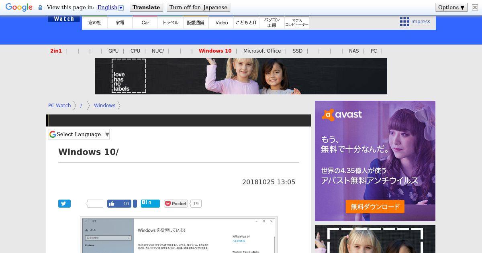Open the Select Language dropdown

click(79, 135)
